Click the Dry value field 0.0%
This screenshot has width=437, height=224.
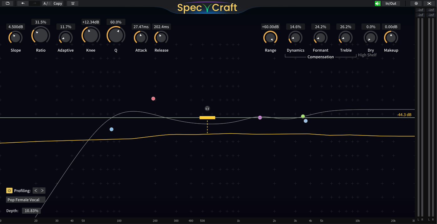click(x=371, y=27)
